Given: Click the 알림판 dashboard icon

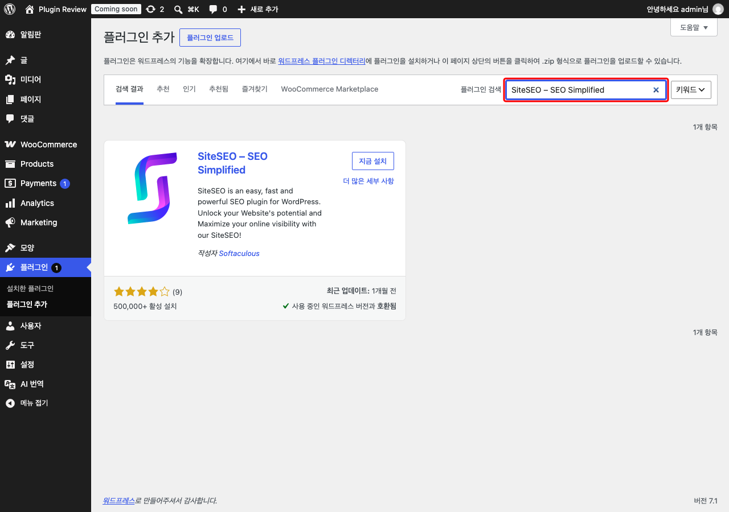Looking at the screenshot, I should [10, 35].
